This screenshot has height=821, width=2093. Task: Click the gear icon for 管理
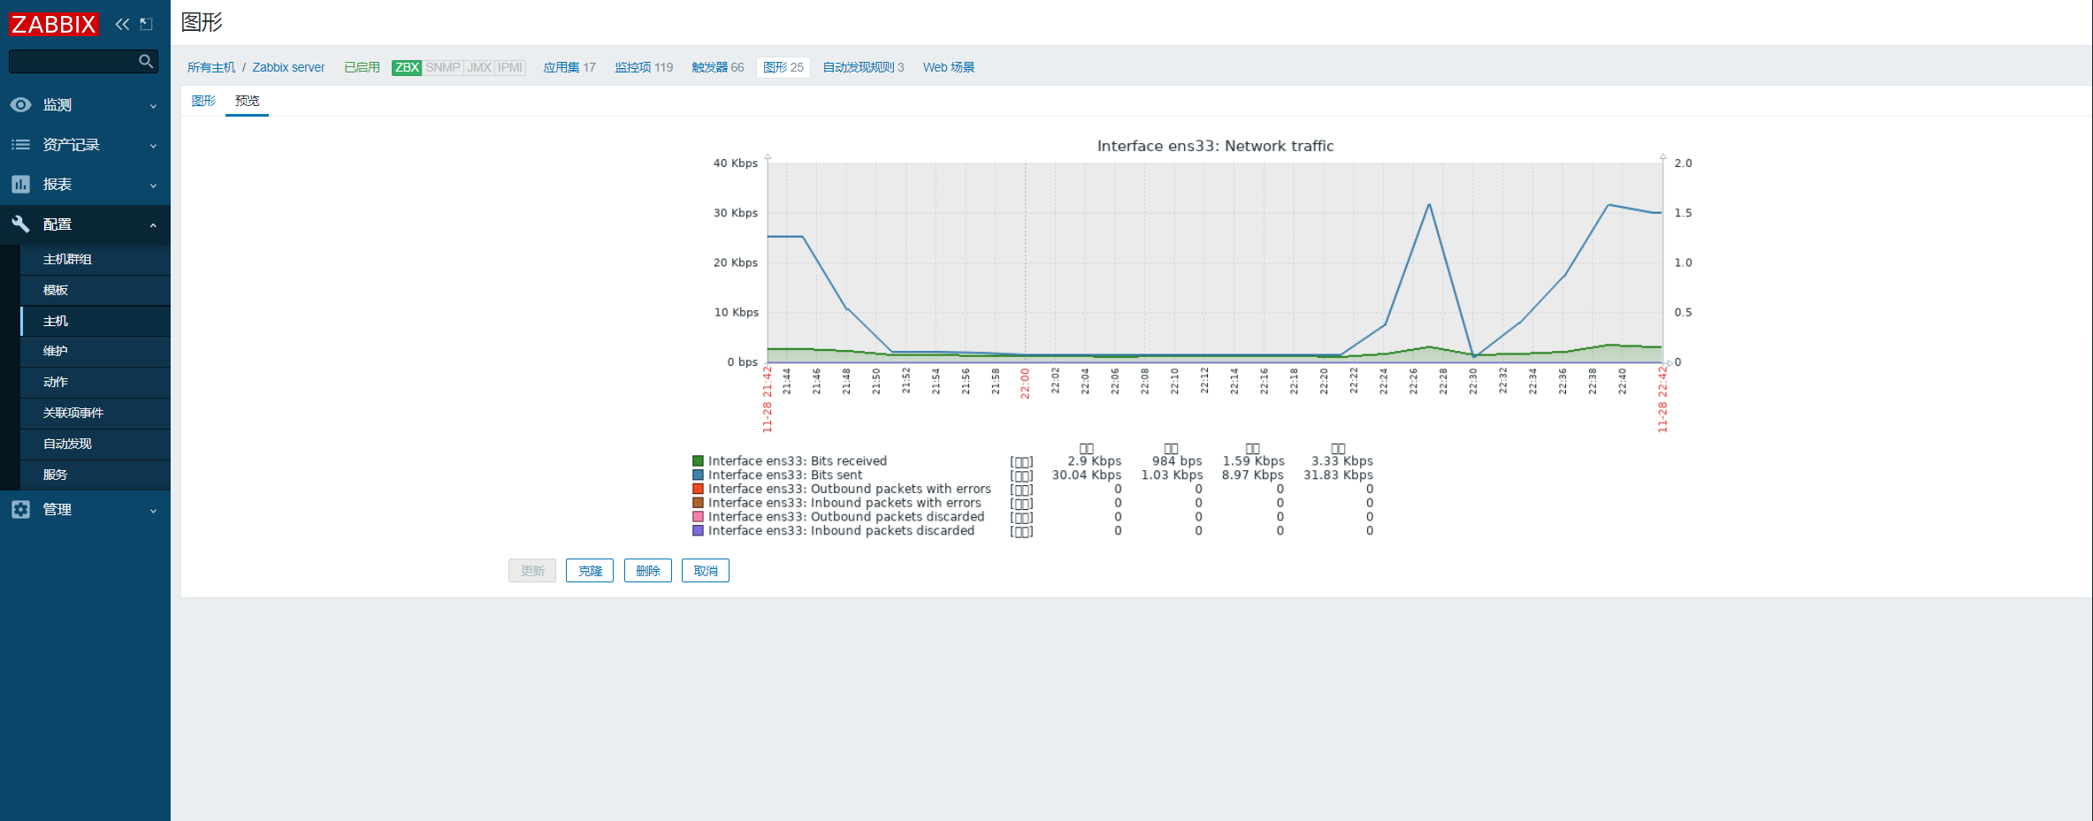point(20,509)
